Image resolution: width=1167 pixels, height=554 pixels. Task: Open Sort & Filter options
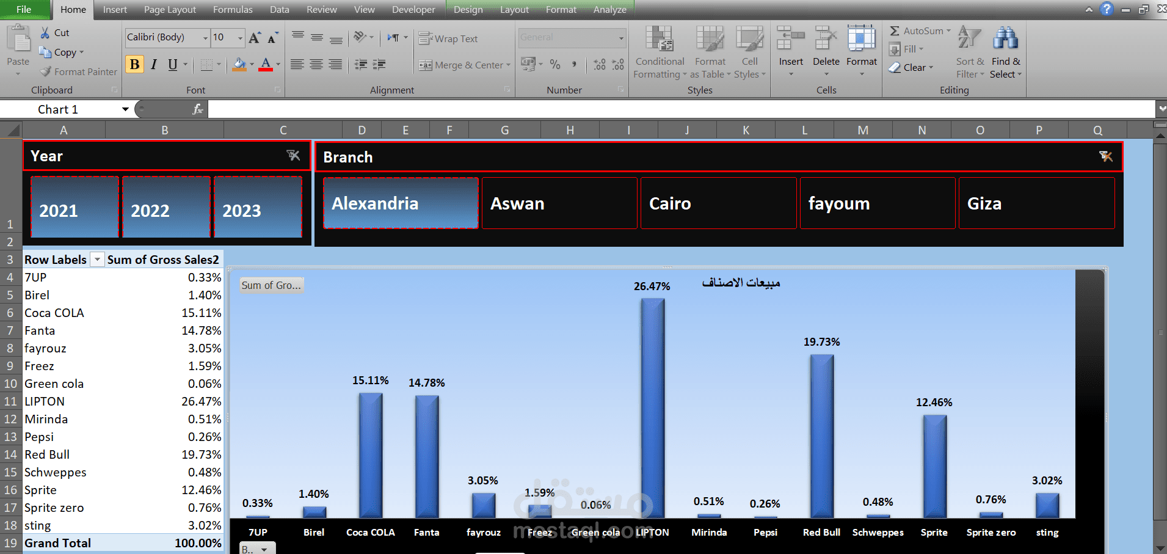970,53
